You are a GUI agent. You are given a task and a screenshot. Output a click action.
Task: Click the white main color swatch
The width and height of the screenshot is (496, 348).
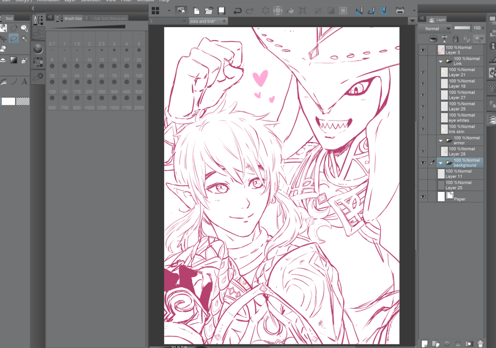(x=8, y=102)
